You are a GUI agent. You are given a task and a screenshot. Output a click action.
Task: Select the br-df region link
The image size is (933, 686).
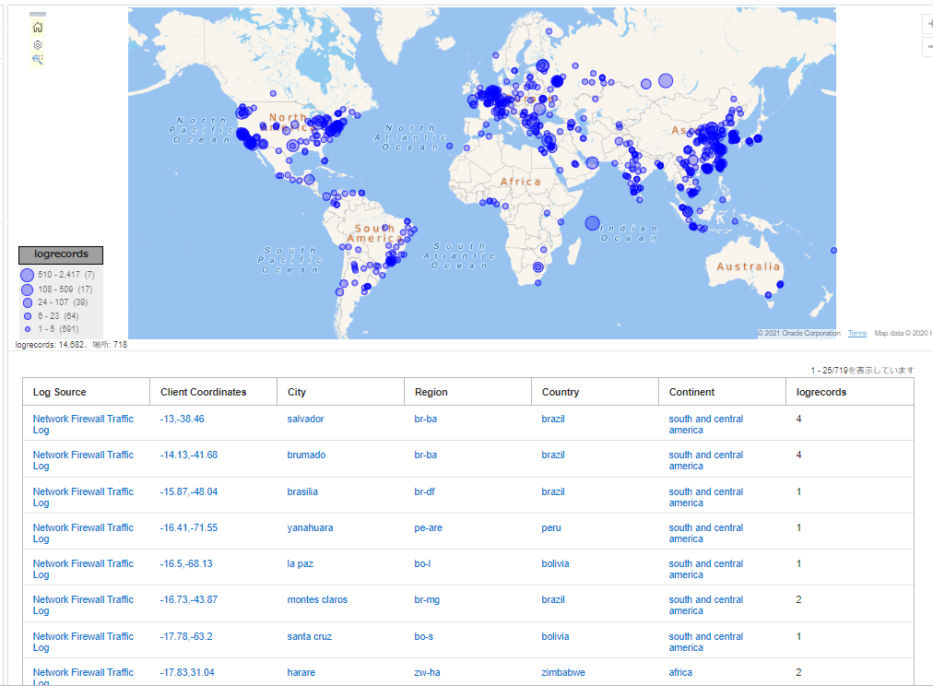(425, 491)
